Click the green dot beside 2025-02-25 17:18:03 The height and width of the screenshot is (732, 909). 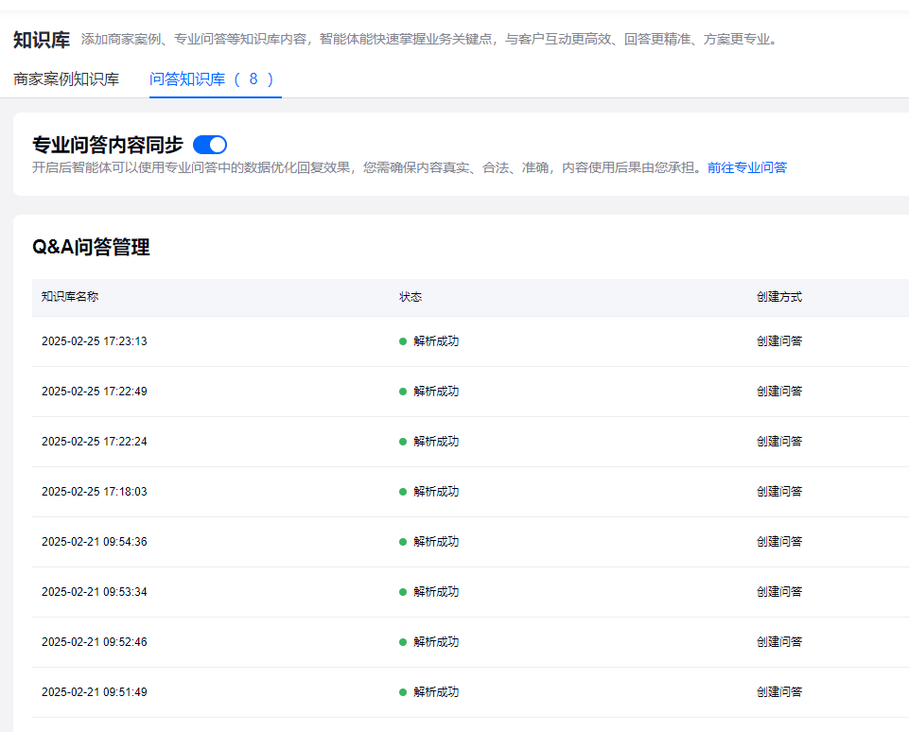[x=404, y=491]
